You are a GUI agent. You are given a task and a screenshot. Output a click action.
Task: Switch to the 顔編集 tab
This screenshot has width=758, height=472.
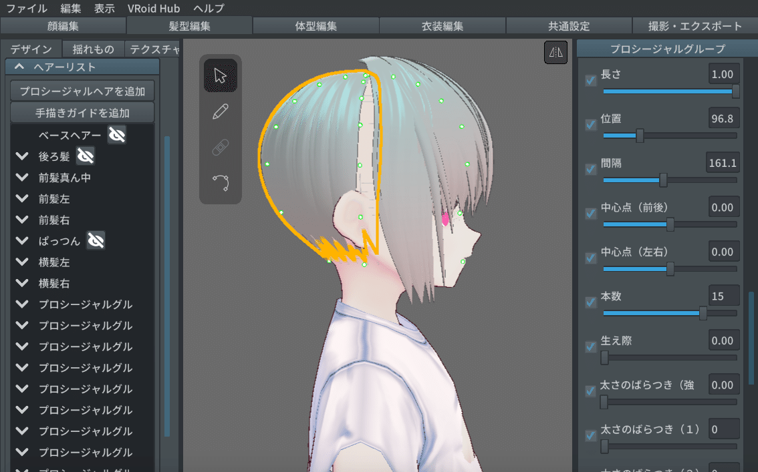[x=63, y=25]
